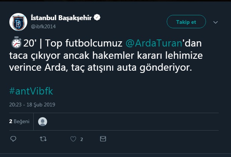The image size is (231, 157).
Task: Open the İstanbul Başakşehir display name
Action: (61, 18)
